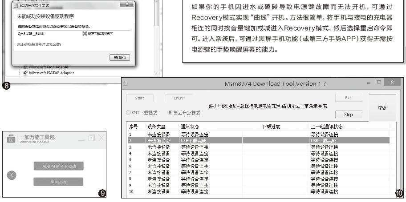This screenshot has height=202, width=406.
Task: Click the device list scrollbar down arrow
Action: [x=156, y=74]
